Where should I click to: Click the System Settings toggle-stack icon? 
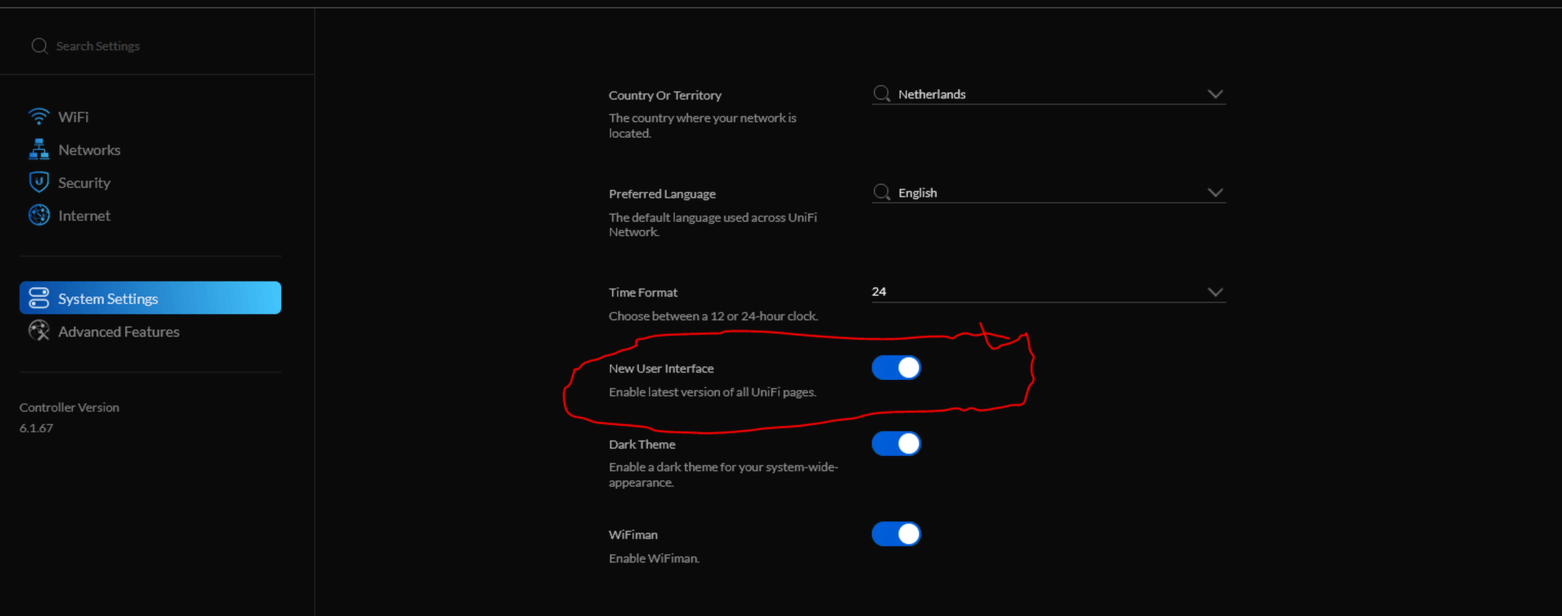tap(39, 298)
